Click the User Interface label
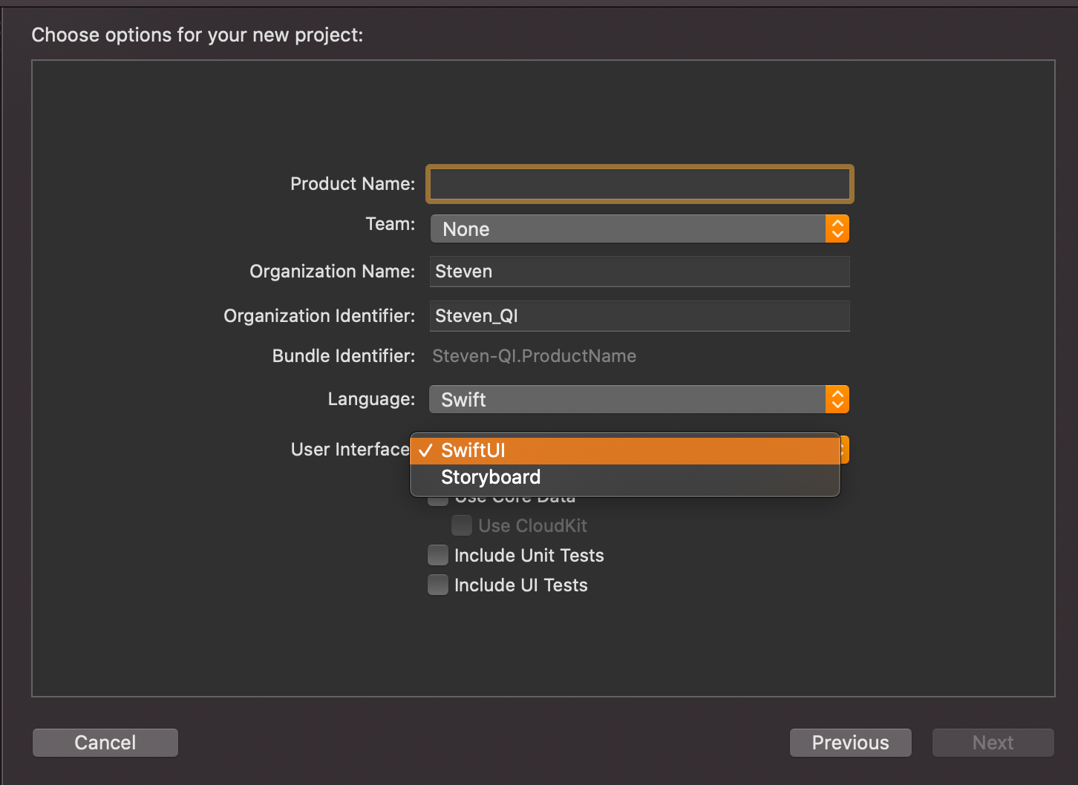 coord(350,450)
